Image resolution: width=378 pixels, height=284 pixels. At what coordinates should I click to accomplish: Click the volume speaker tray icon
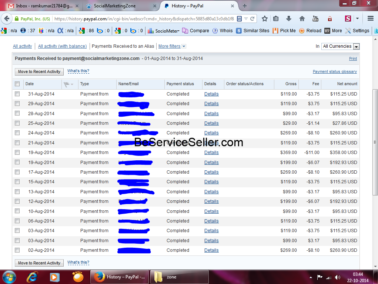click(338, 277)
